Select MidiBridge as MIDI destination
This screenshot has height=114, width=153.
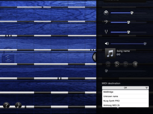pyautogui.click(x=125, y=92)
